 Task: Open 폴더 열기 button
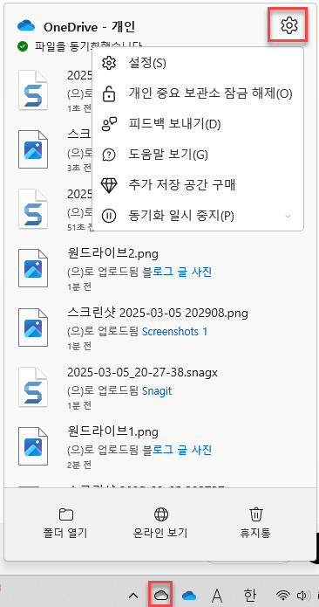65,523
